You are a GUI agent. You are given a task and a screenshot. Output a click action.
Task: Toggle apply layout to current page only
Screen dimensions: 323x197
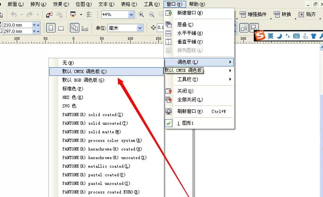(x=85, y=29)
